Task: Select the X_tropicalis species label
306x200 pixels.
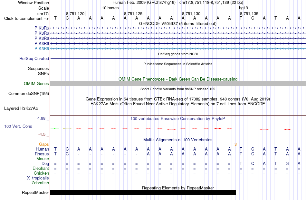Action: [x=38, y=178]
